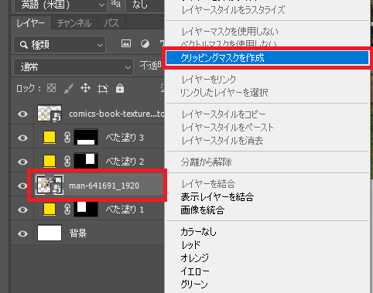Hide the comics-book-texture layer

[x=22, y=114]
